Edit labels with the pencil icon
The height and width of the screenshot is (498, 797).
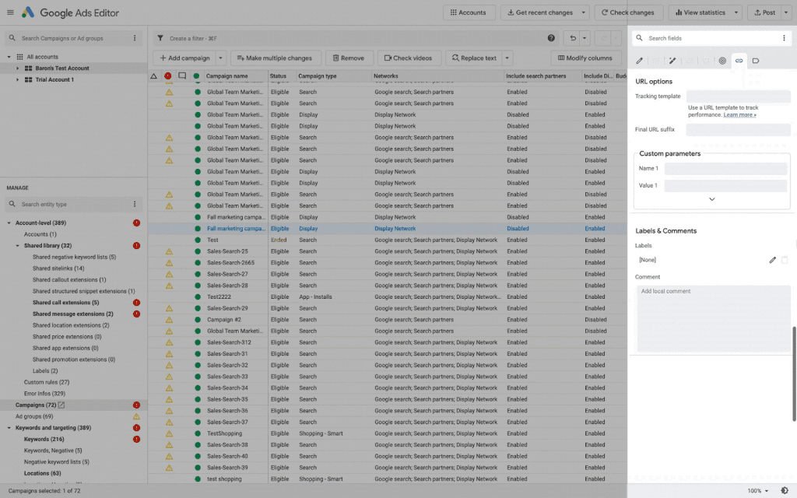(772, 260)
